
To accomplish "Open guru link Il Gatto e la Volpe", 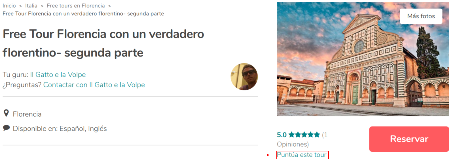I will [58, 75].
